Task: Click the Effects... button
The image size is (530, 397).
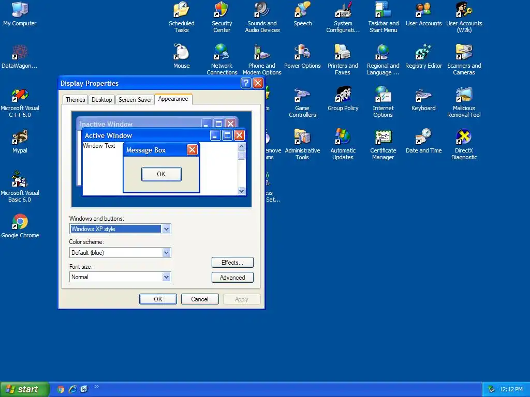Action: tap(232, 262)
